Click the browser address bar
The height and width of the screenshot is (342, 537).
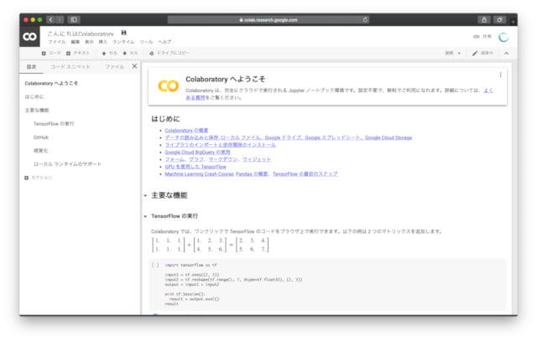268,18
